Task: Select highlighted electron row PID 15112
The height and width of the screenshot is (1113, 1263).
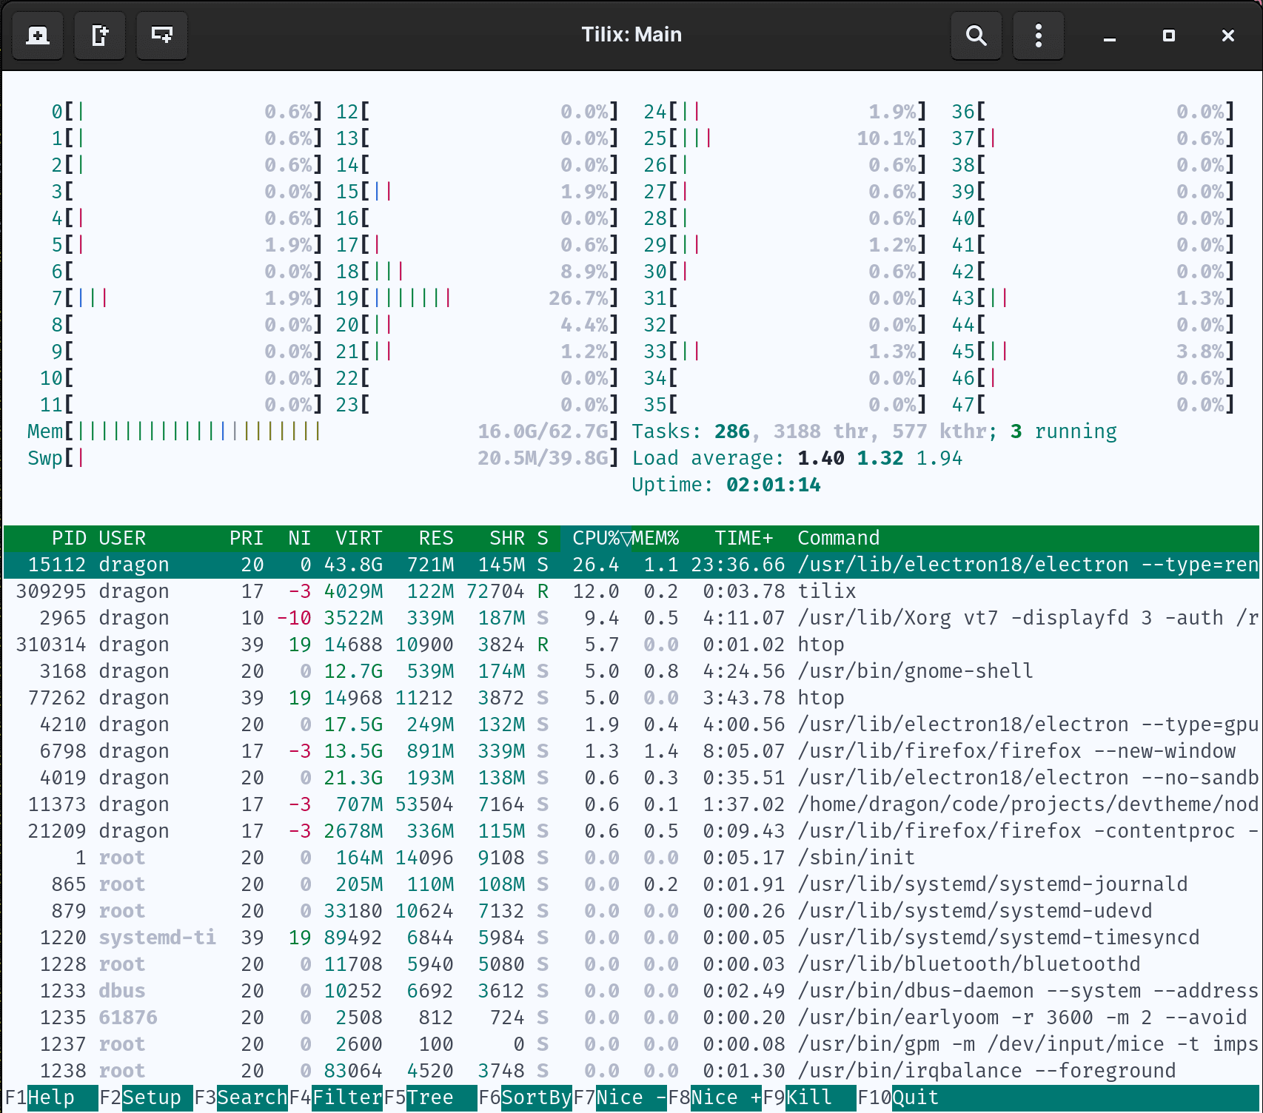Action: click(631, 565)
